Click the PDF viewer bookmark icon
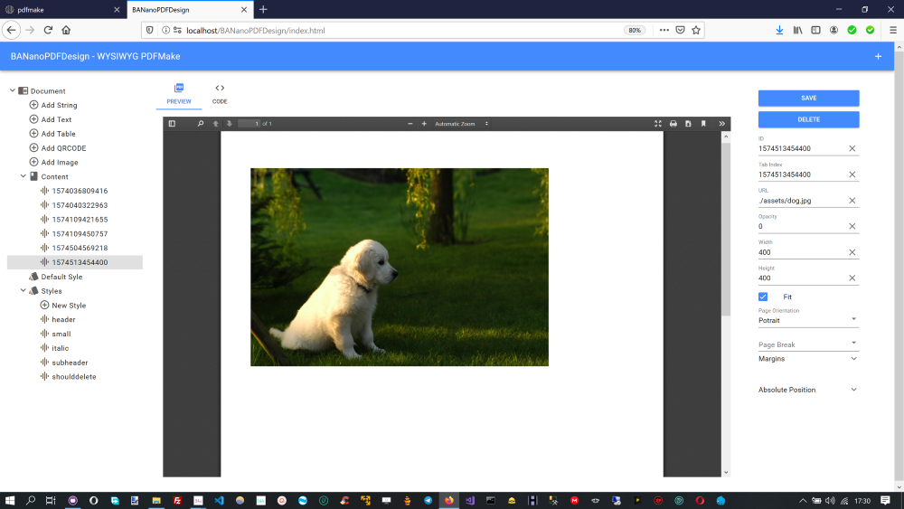 click(703, 123)
